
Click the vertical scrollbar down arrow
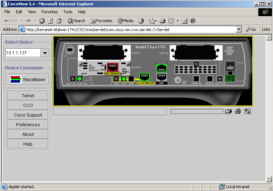coord(269,179)
